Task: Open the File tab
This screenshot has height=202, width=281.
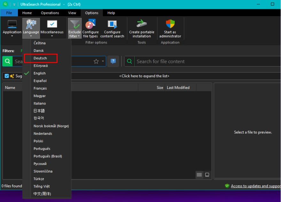Action: tap(9, 13)
